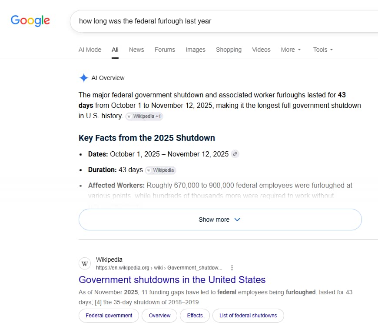Open Government shutdowns in the United States link
Image resolution: width=378 pixels, height=333 pixels.
point(172,280)
